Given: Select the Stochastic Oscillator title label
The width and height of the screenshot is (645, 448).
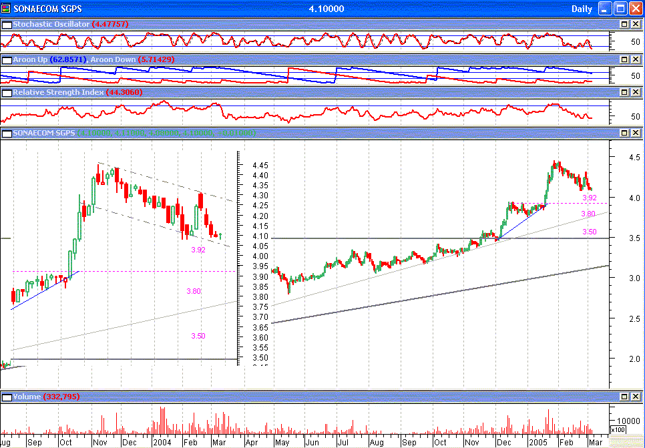Looking at the screenshot, I should point(51,24).
